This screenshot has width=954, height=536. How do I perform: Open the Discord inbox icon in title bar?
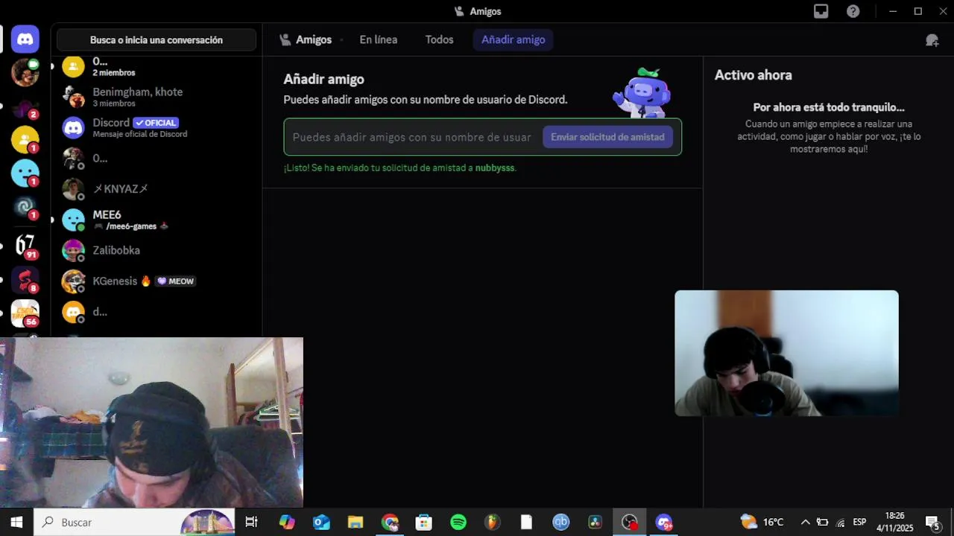[x=821, y=11]
